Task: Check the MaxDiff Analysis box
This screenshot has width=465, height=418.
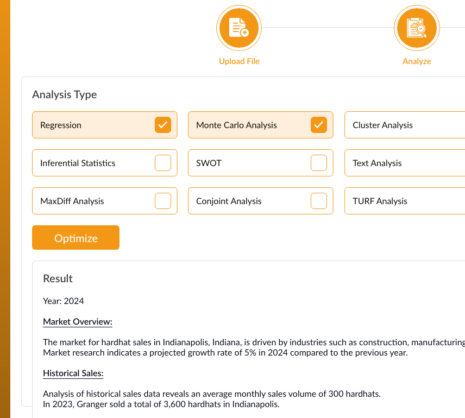Action: point(163,201)
